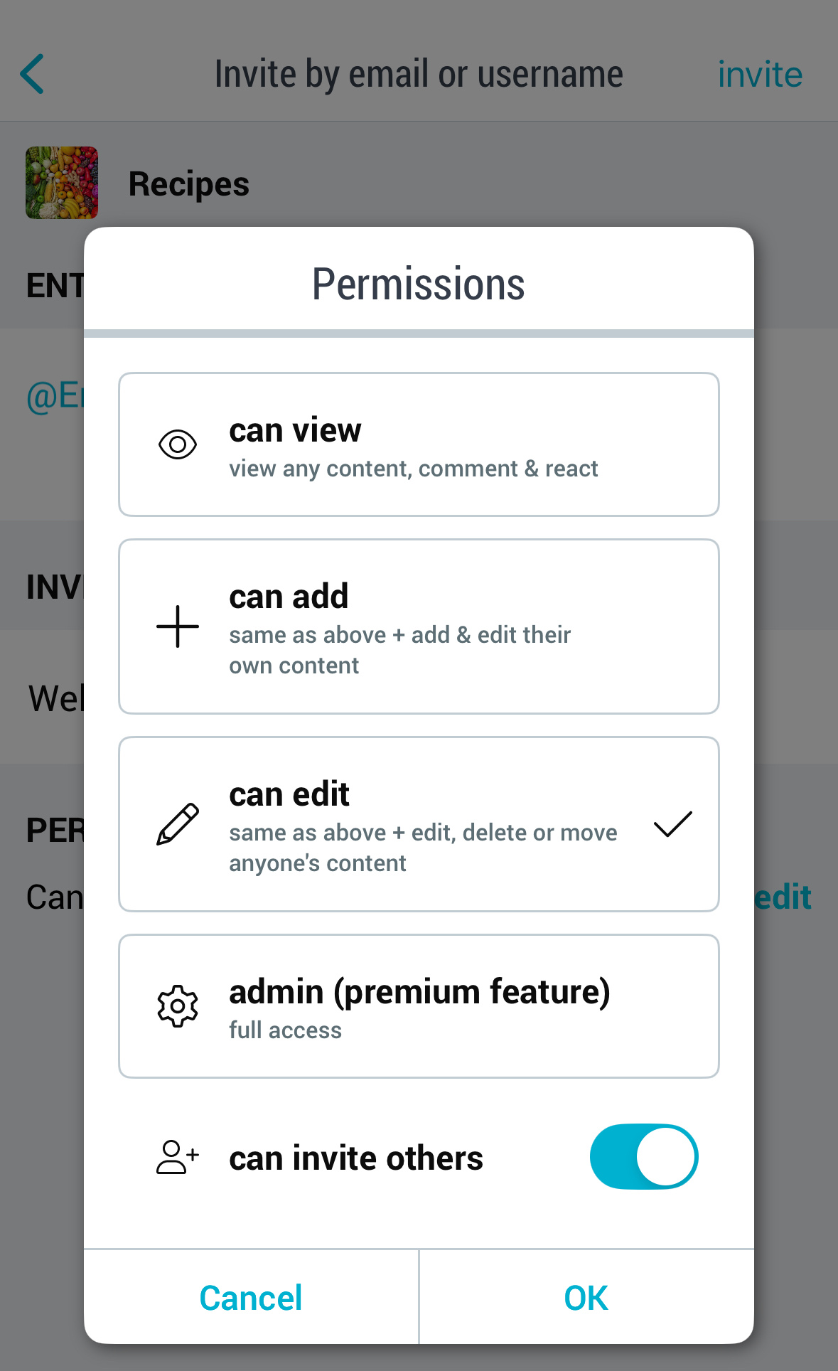Click the add-person icon beside can invite others
This screenshot has width=838, height=1371.
coord(177,1157)
